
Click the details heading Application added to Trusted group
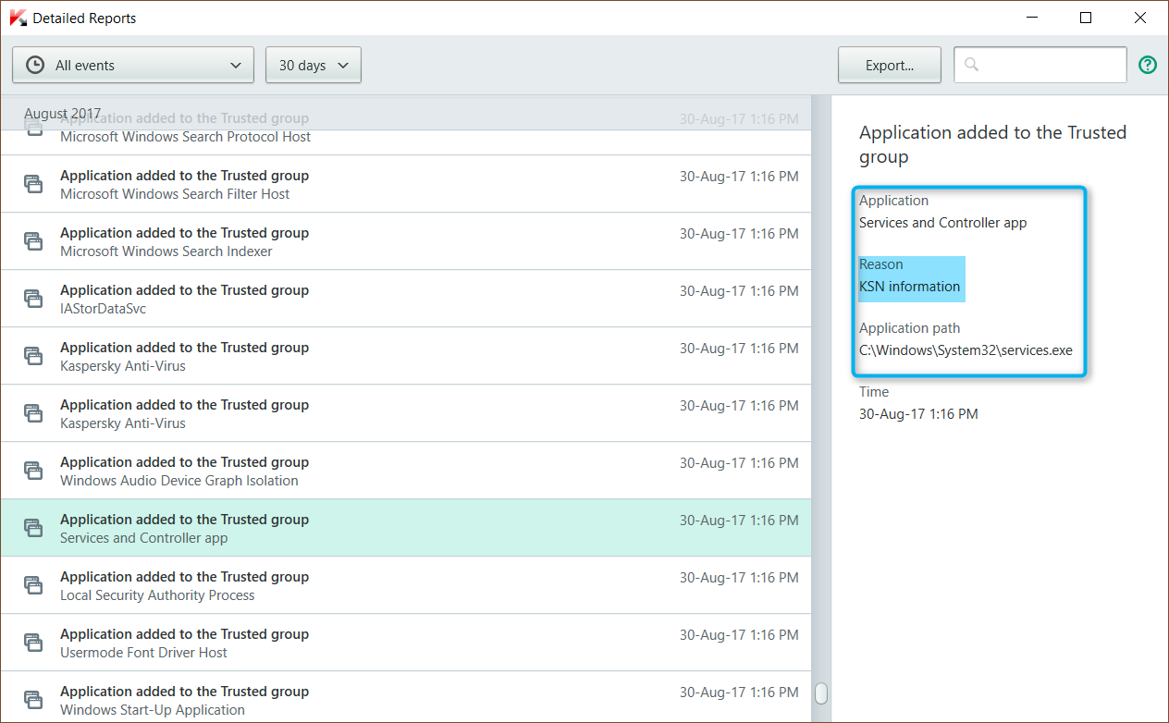coord(992,144)
